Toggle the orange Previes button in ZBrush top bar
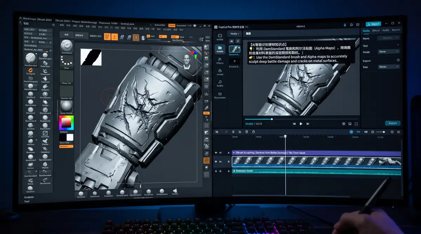The image size is (421, 234). click(172, 25)
